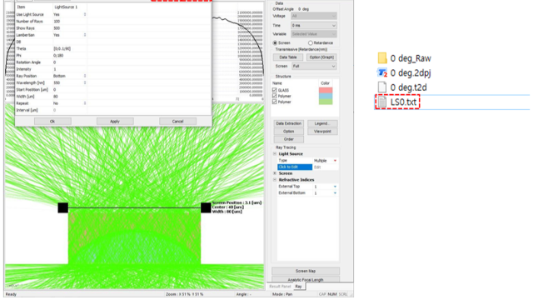Image resolution: width=533 pixels, height=300 pixels.
Task: Switch to the Ray tab
Action: [298, 287]
